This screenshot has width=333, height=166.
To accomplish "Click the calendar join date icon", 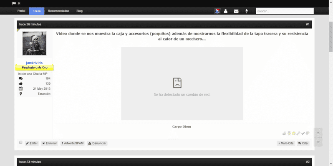I will pos(20,88).
